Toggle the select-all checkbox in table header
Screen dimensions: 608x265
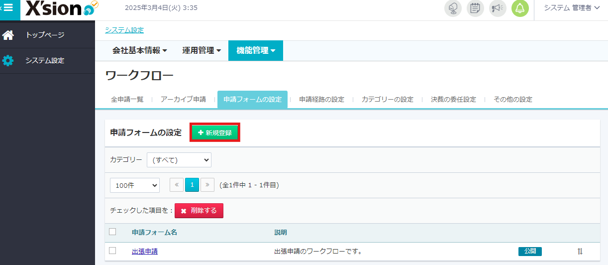[112, 232]
